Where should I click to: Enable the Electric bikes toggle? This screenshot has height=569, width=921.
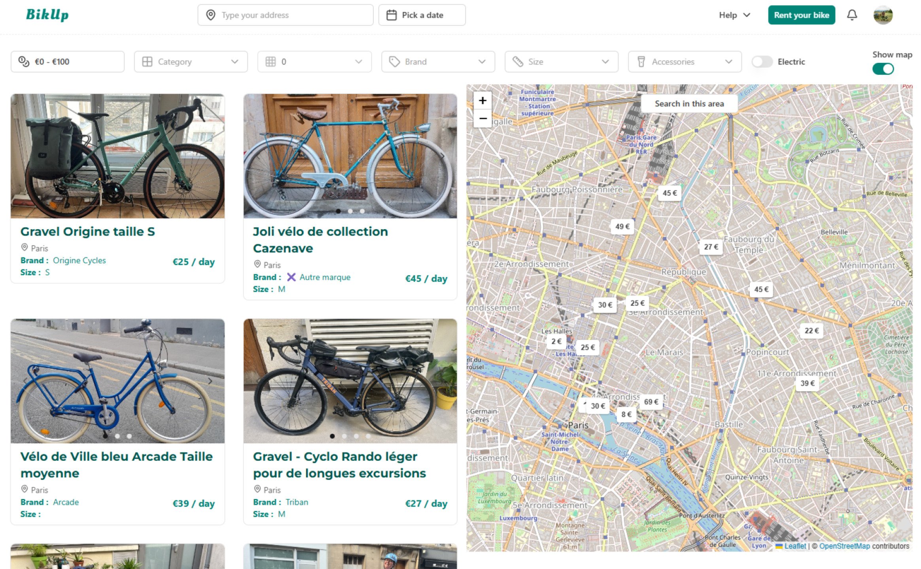(x=762, y=62)
